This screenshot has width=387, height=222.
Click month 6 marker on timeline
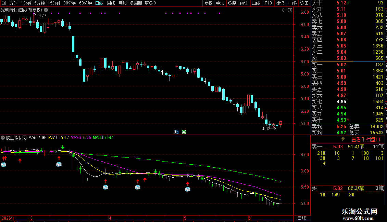pyautogui.click(x=250, y=218)
